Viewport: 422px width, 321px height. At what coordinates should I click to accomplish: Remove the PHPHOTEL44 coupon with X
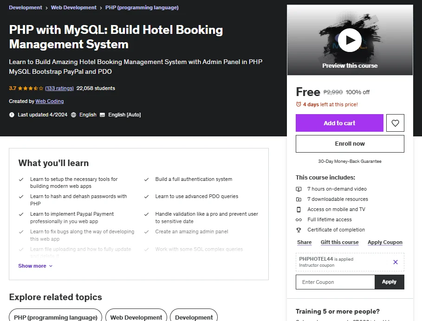coord(396,262)
